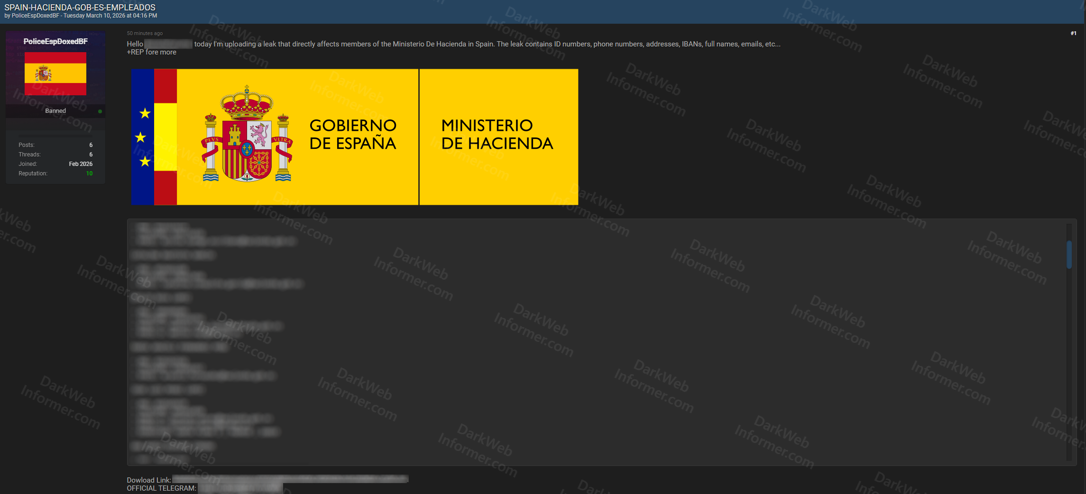
Task: Click the Banned status badge
Action: point(55,110)
